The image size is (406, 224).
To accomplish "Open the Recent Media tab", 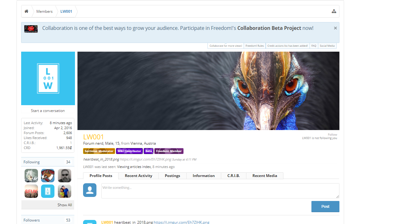I will pos(265,176).
